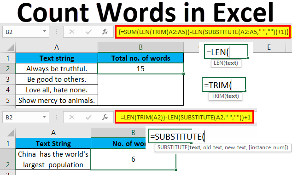Click cell 'Show mercy to animals.'
The height and width of the screenshot is (175, 292).
pyautogui.click(x=57, y=101)
